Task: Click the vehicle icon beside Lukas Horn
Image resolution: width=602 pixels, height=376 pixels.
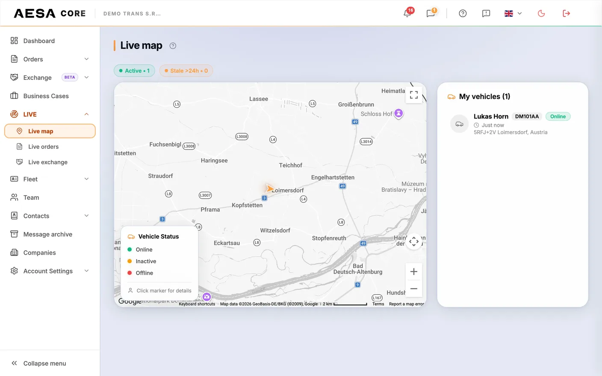Action: [460, 124]
